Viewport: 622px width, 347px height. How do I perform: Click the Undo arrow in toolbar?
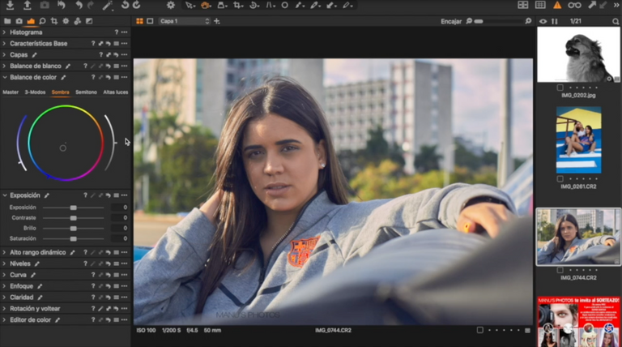coord(79,5)
